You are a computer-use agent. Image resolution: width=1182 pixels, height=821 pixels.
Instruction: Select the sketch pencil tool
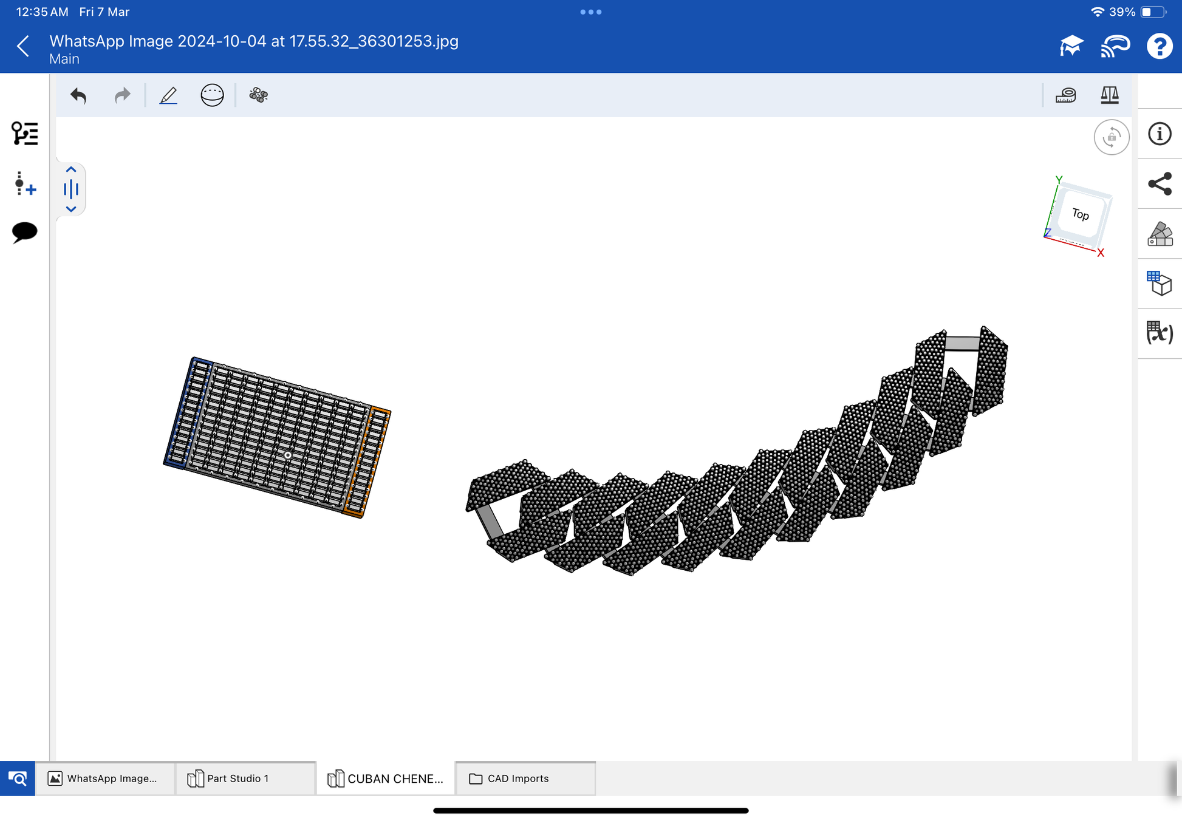(x=168, y=95)
